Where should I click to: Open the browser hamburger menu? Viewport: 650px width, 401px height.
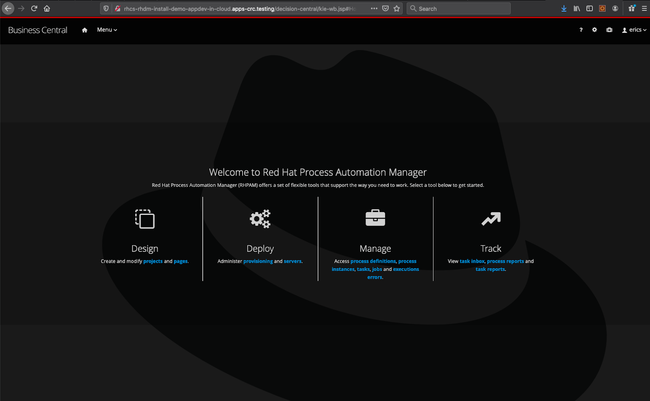tap(644, 9)
